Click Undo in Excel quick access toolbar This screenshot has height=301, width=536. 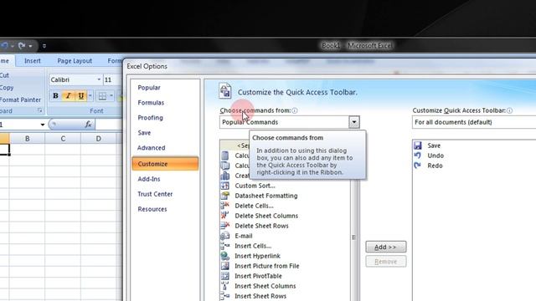[x=4, y=45]
